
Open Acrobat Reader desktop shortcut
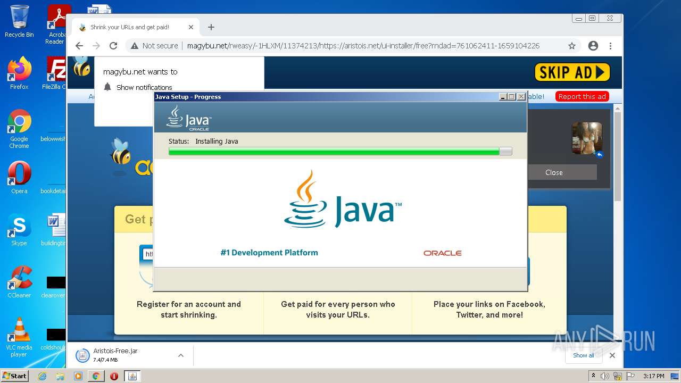pyautogui.click(x=56, y=24)
